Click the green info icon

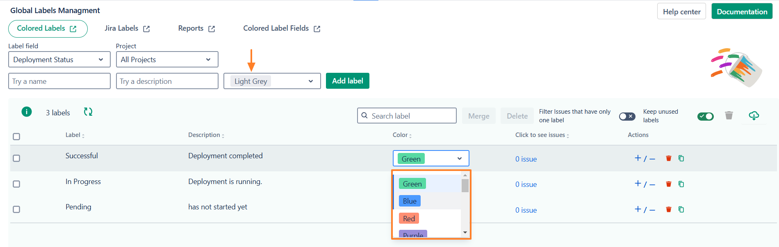click(x=27, y=112)
